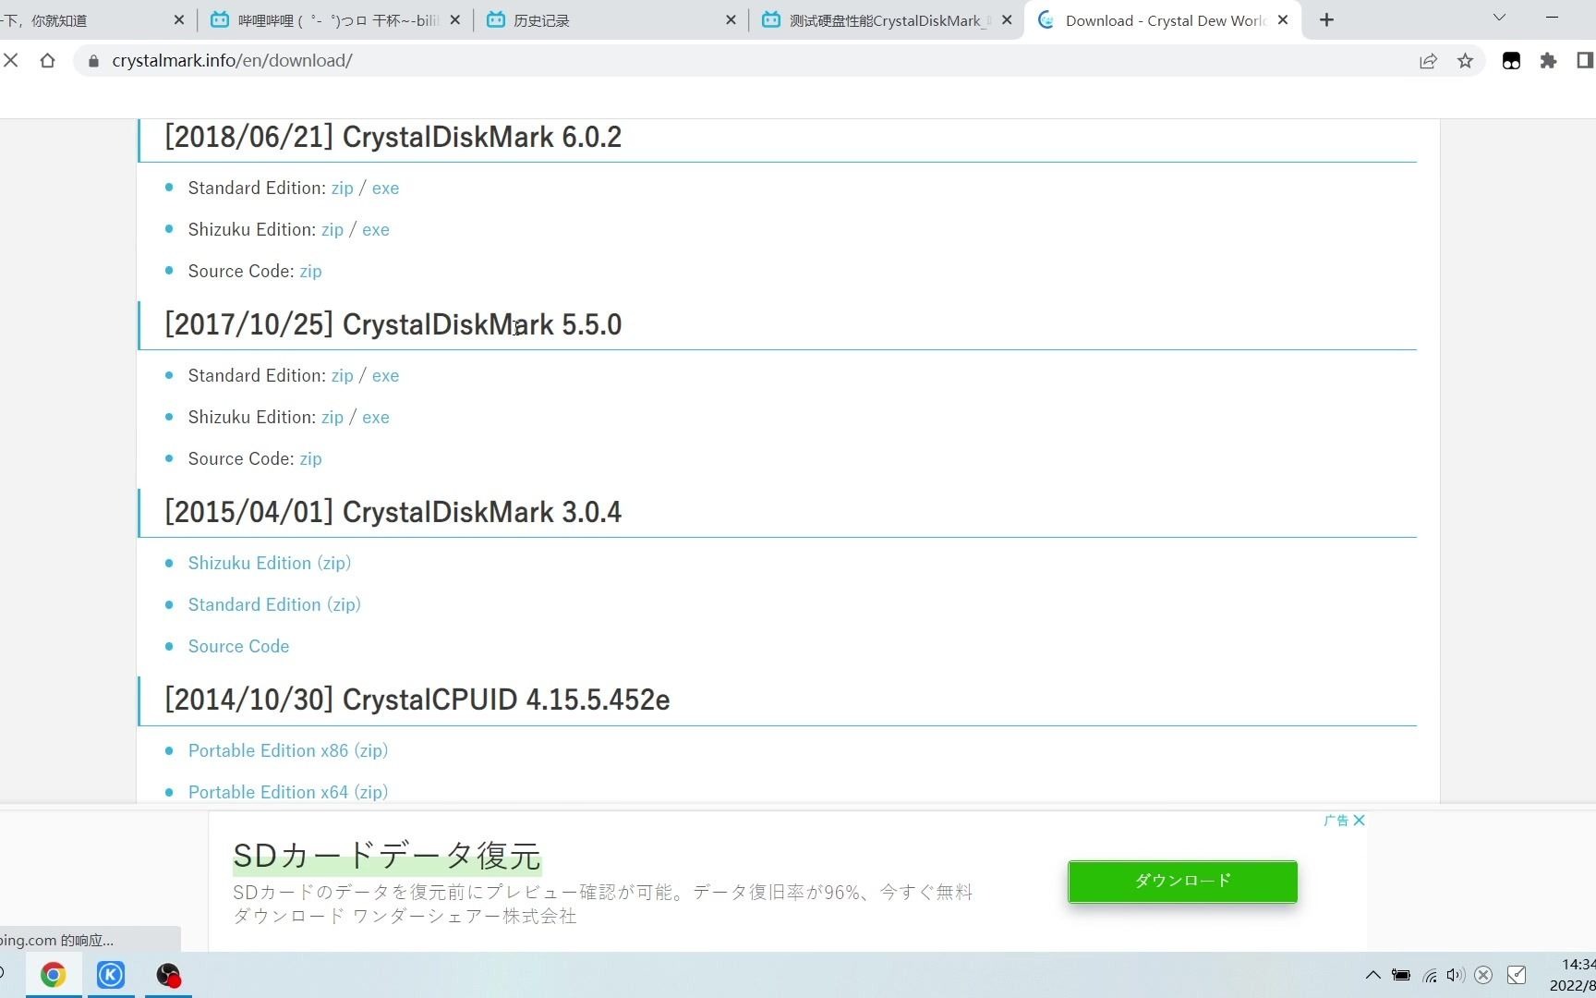Viewport: 1596px width, 998px height.
Task: Click the CrystalDiskMark 6.0.2 heading
Action: pyautogui.click(x=393, y=137)
